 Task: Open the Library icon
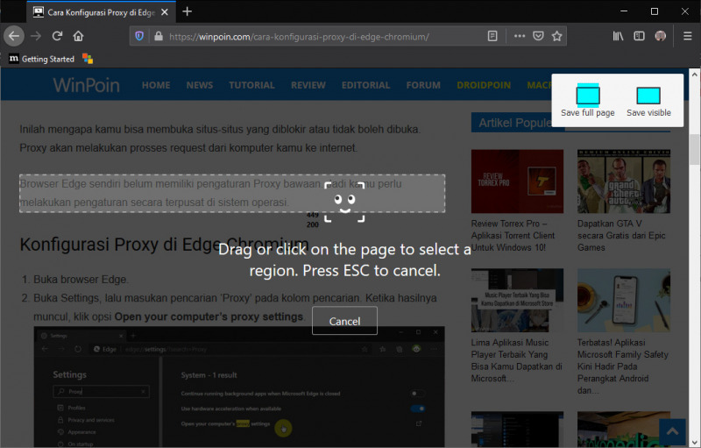pyautogui.click(x=618, y=36)
